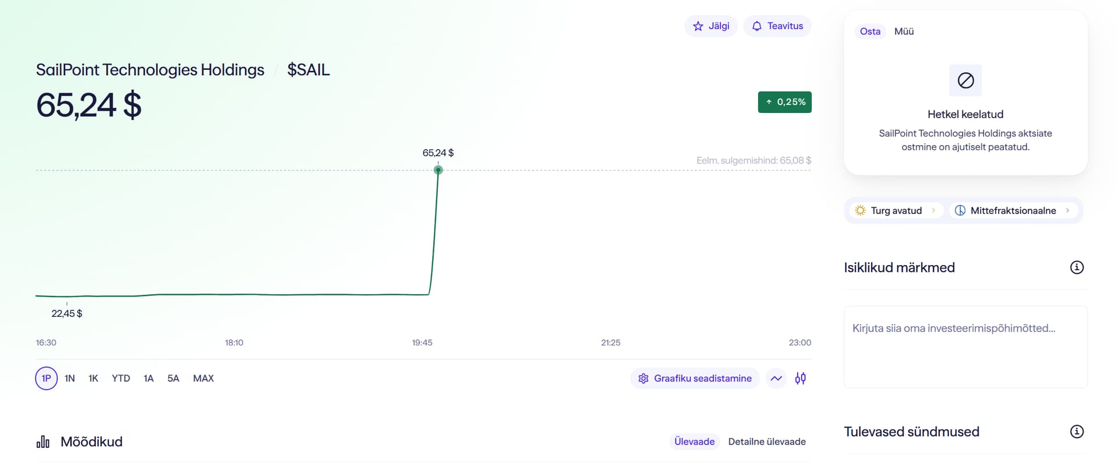
Task: Select the Ülevaade metrics view
Action: tap(694, 442)
